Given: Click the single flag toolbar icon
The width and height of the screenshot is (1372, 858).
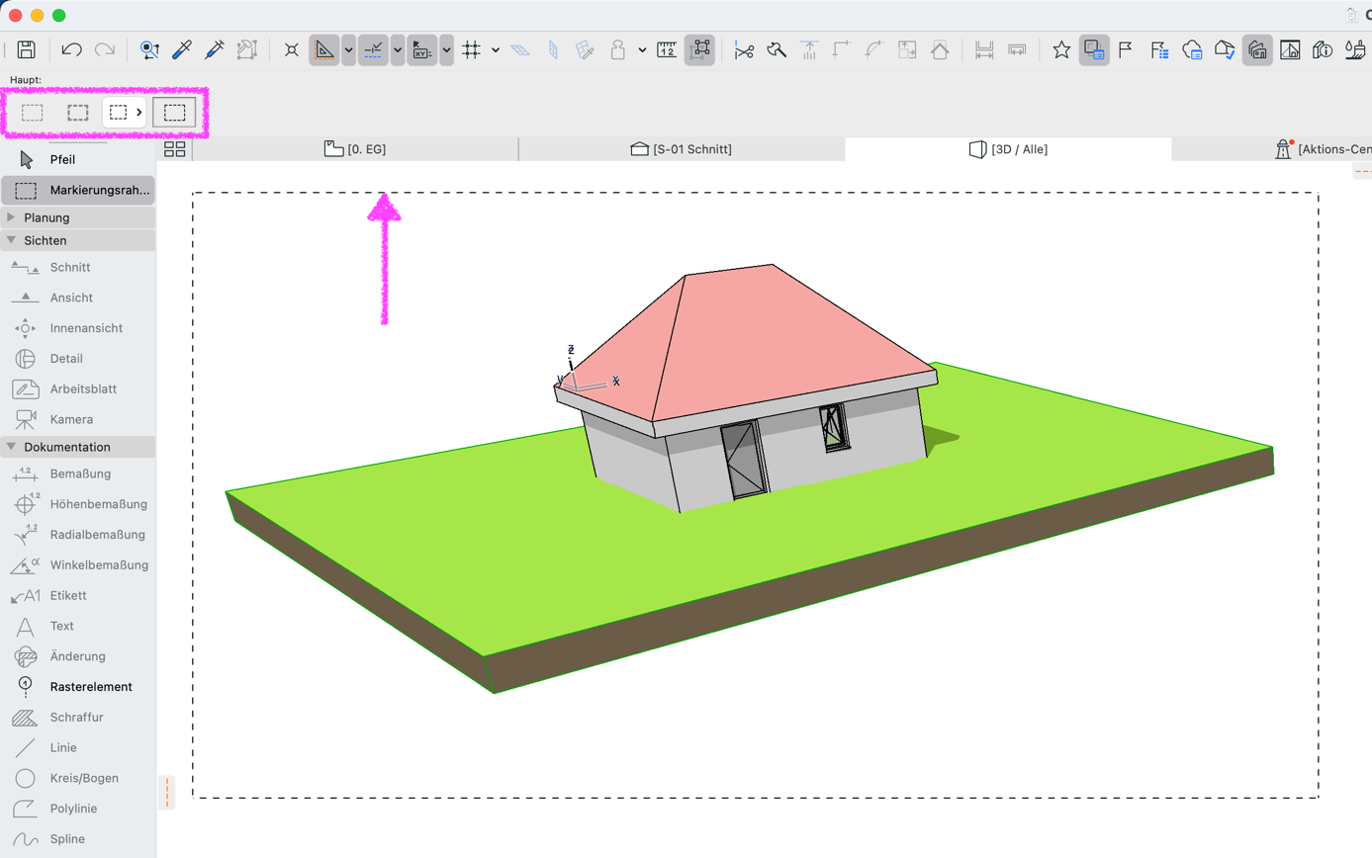Looking at the screenshot, I should (x=1126, y=49).
